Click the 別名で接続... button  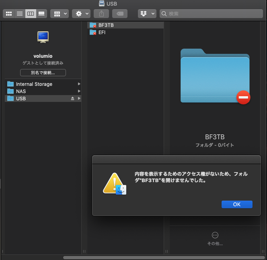point(43,73)
